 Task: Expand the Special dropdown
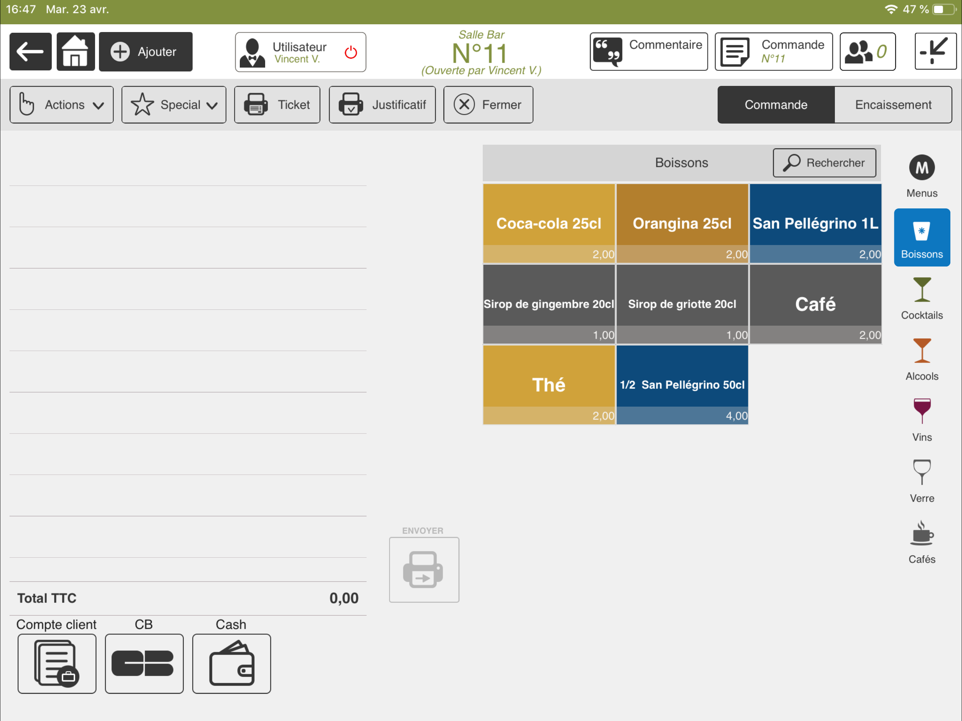click(x=174, y=105)
